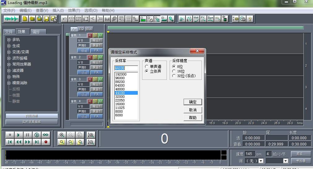Click the circled play-to-end button
The width and height of the screenshot is (313, 169).
coord(37,135)
